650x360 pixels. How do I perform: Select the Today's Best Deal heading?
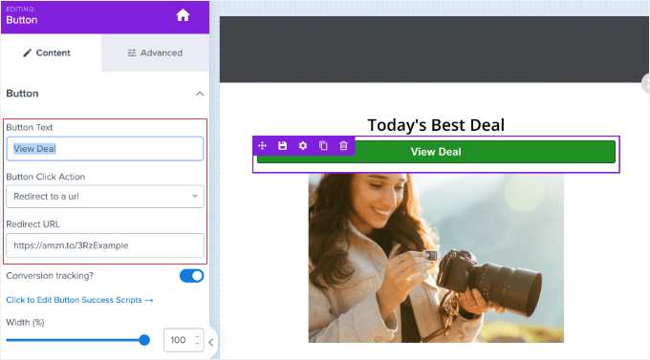tap(436, 125)
